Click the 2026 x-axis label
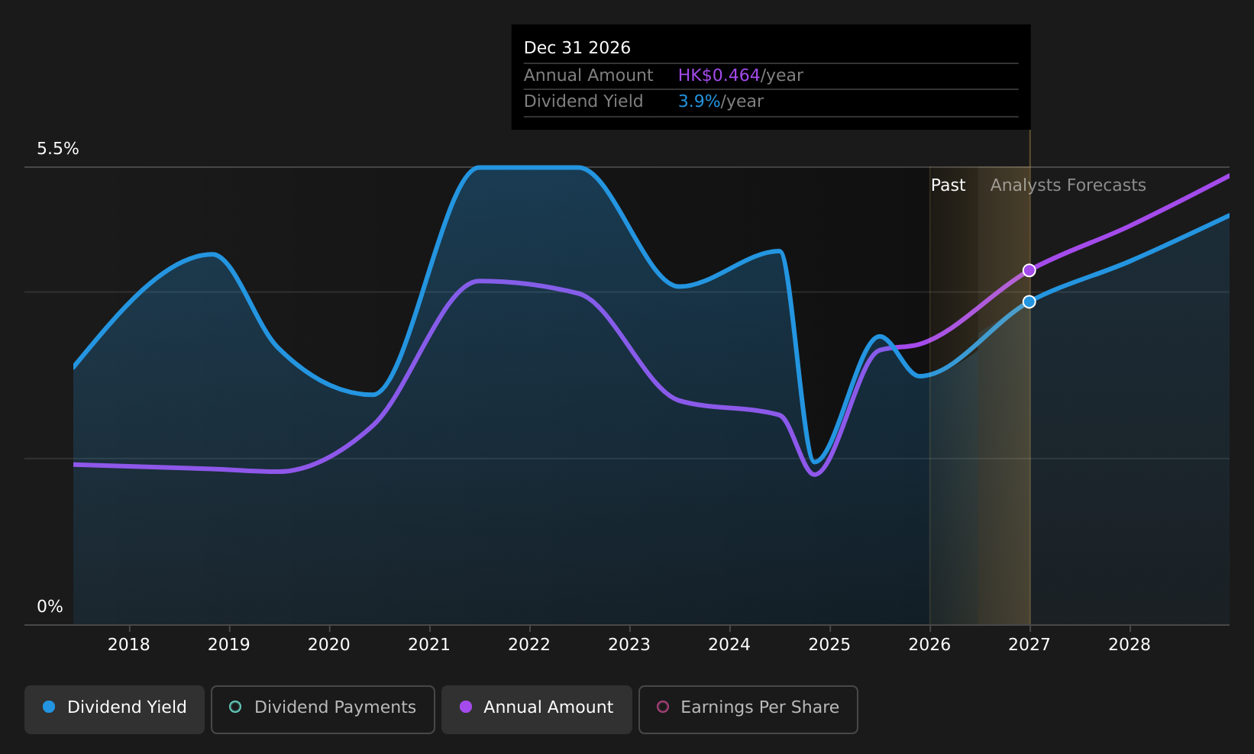 [x=929, y=645]
